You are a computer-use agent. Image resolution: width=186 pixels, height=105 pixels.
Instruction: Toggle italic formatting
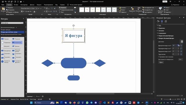pyautogui.click(x=24, y=11)
